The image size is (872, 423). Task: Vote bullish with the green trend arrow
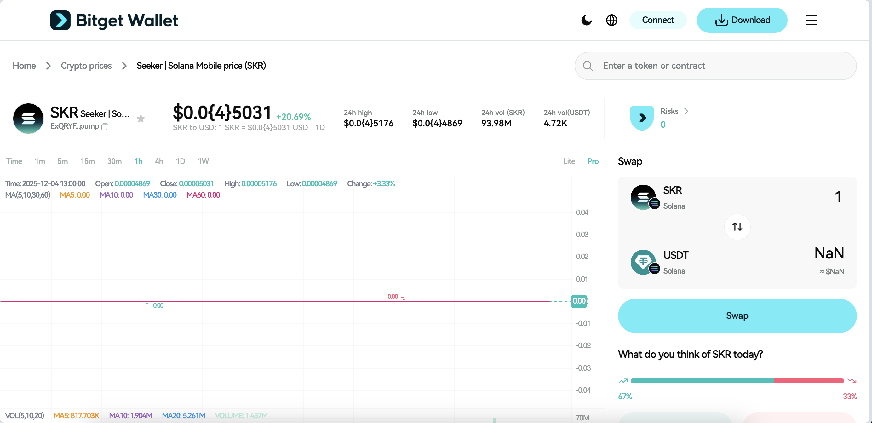click(x=623, y=381)
